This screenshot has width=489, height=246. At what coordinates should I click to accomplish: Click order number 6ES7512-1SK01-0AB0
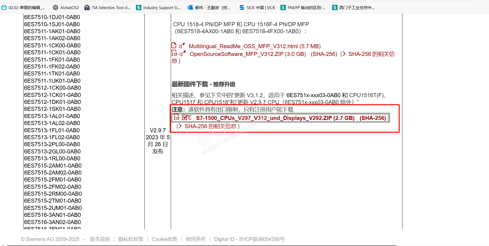coord(52,109)
